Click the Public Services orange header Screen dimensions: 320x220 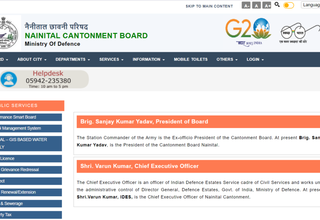point(32,106)
